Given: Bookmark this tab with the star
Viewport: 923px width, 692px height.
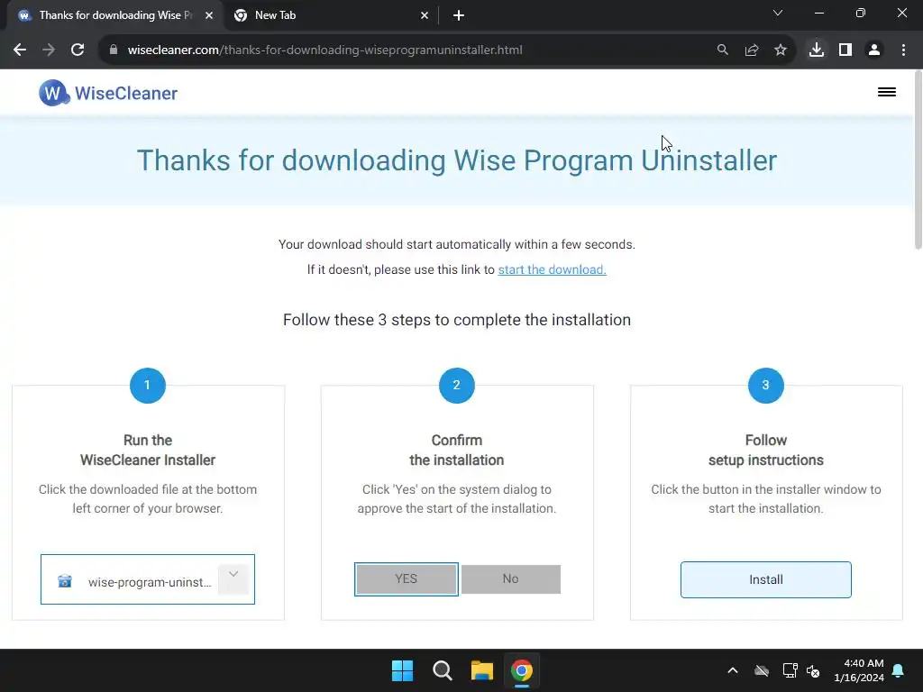Looking at the screenshot, I should (x=781, y=50).
